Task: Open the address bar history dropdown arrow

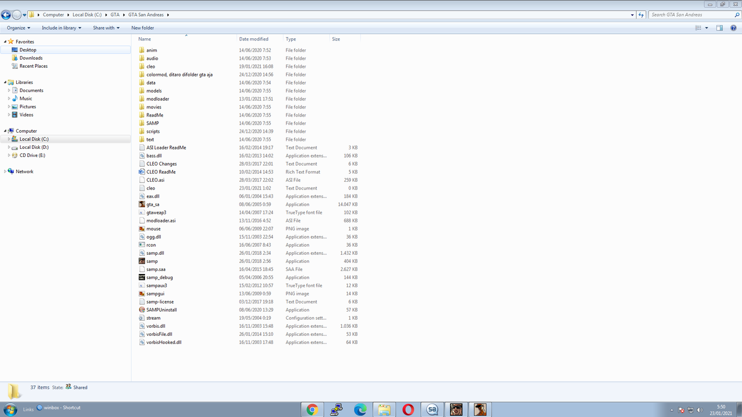Action: click(632, 14)
